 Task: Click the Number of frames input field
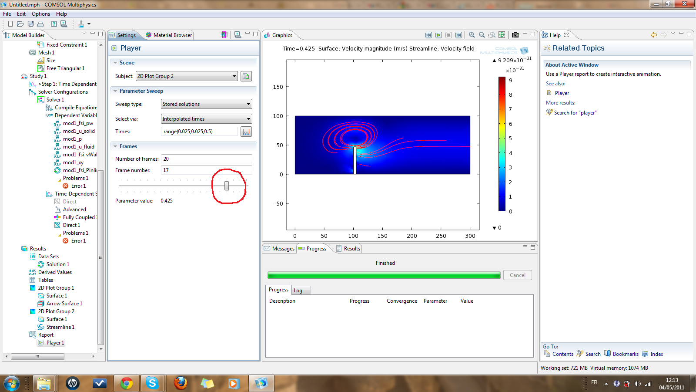[x=206, y=159]
